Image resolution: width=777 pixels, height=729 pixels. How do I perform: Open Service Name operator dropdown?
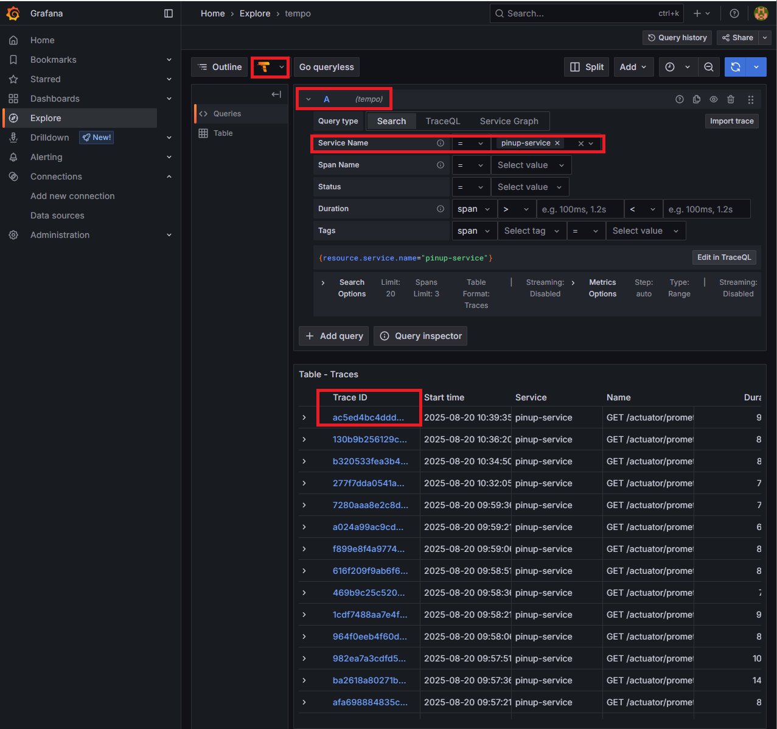click(471, 143)
